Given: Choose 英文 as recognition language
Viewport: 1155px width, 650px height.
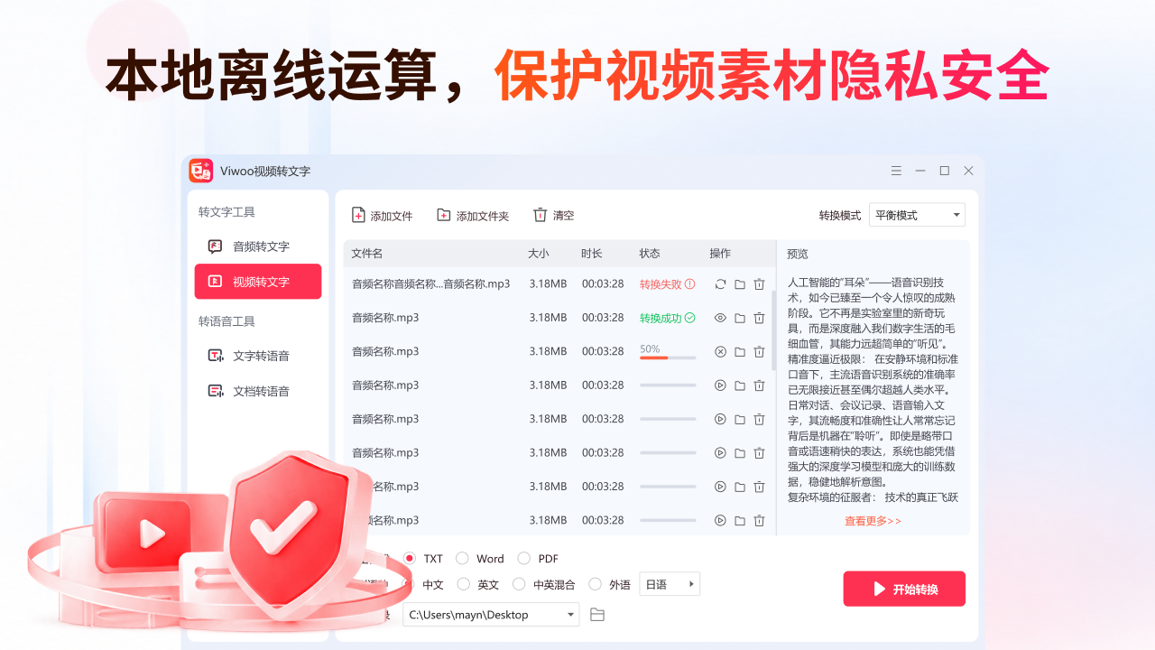Looking at the screenshot, I should pos(464,584).
